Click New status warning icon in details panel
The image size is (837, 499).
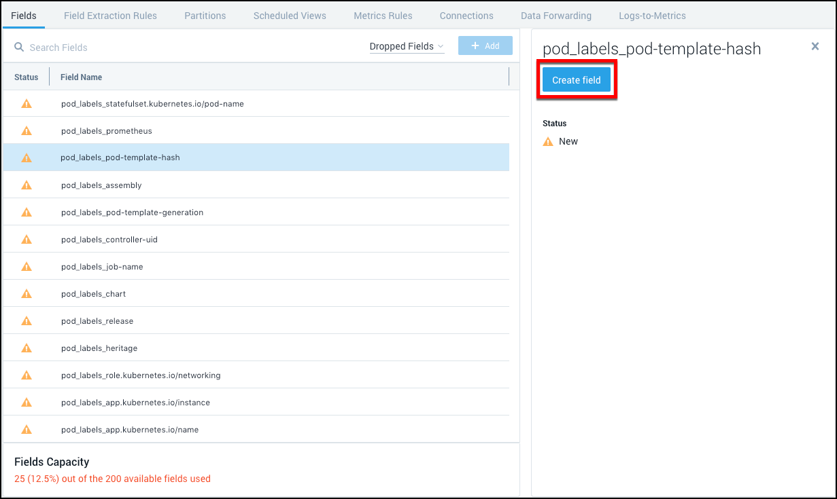tap(548, 141)
